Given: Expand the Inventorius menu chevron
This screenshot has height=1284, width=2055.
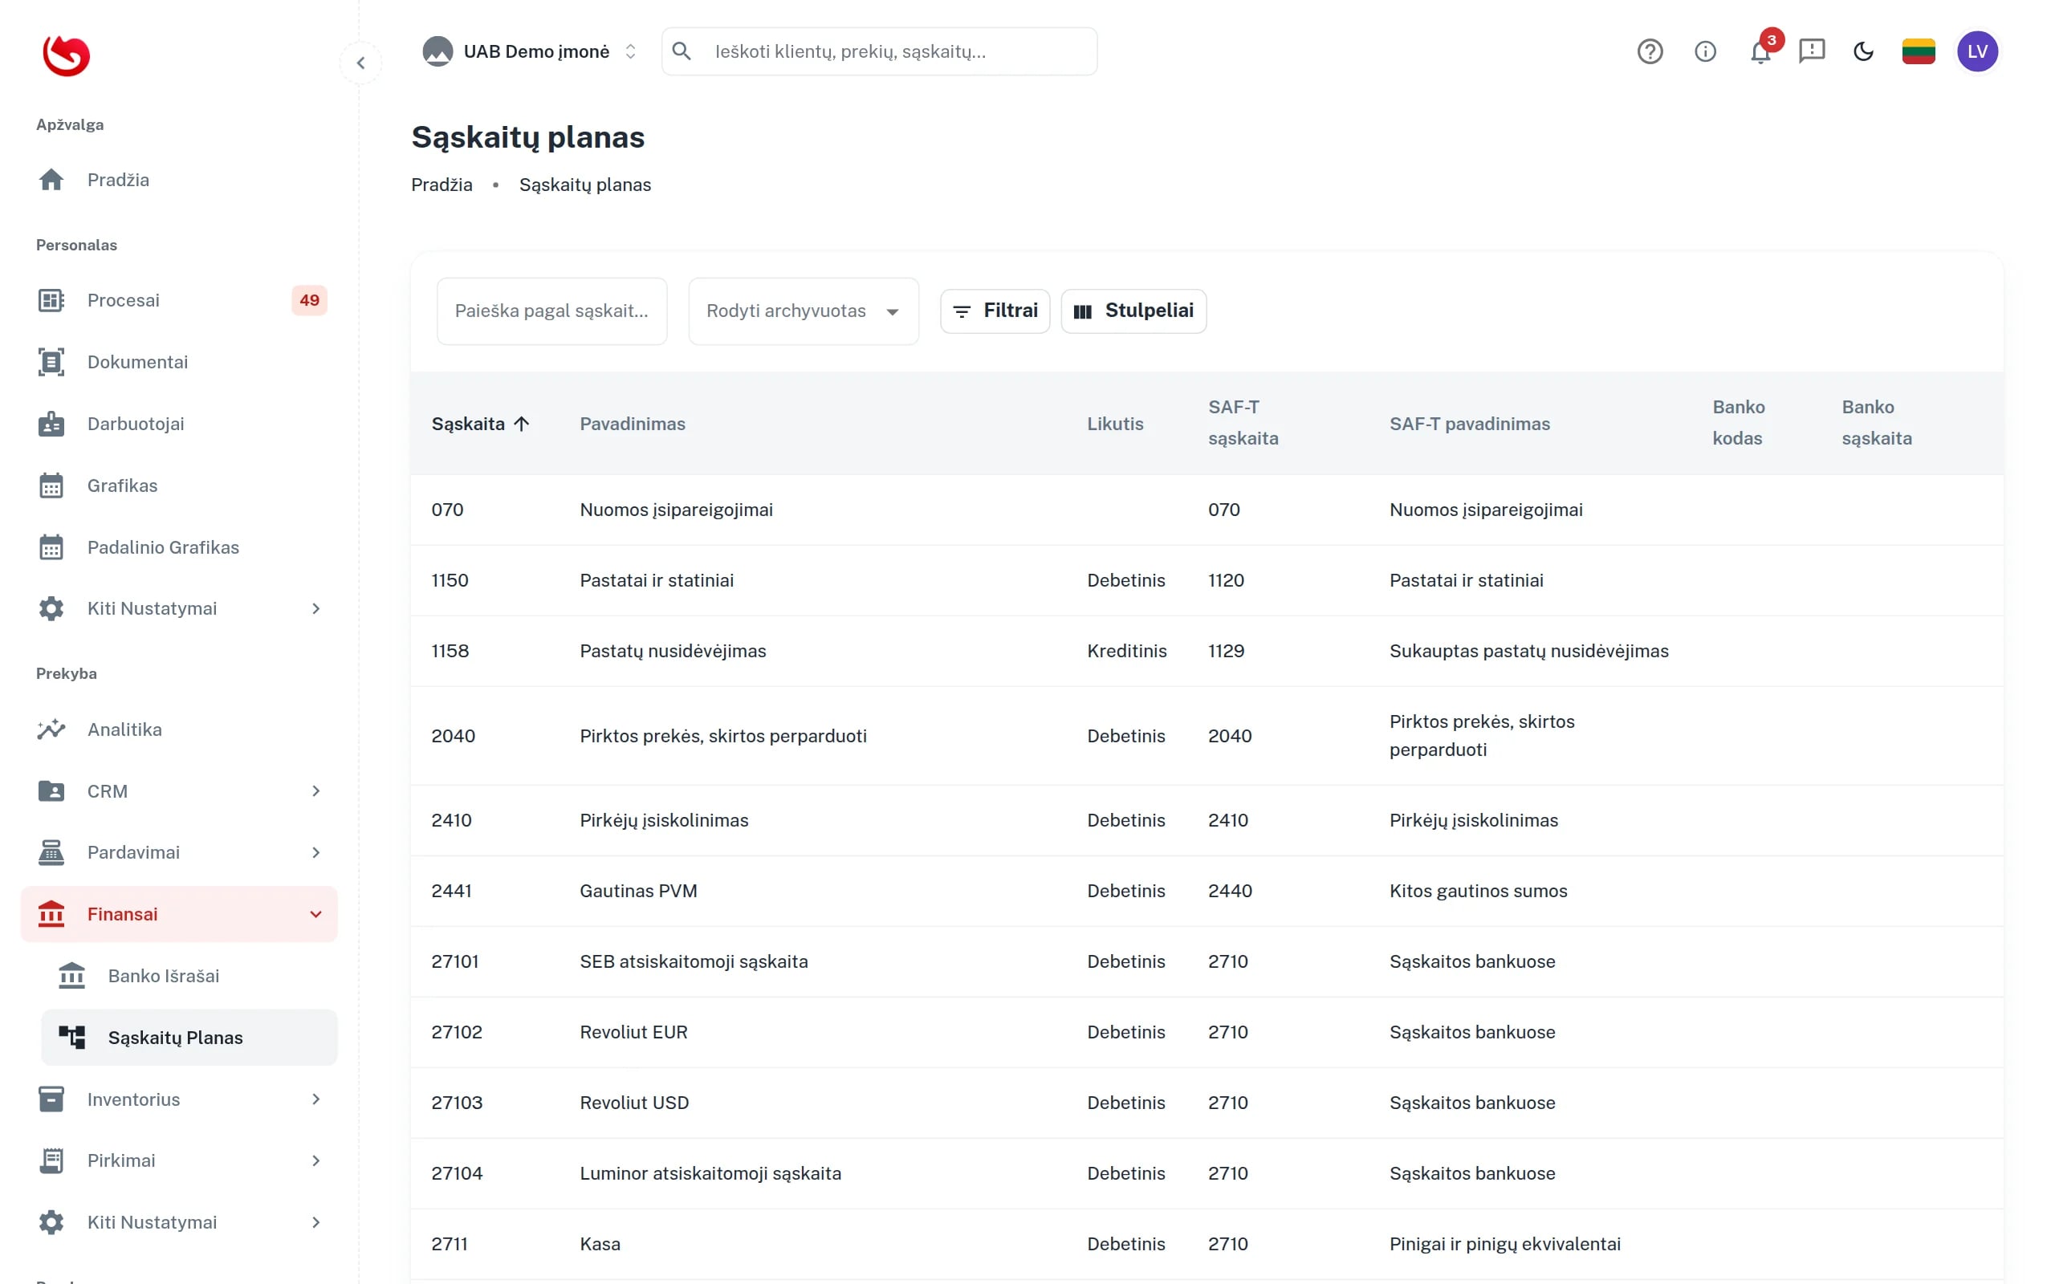Looking at the screenshot, I should point(316,1099).
